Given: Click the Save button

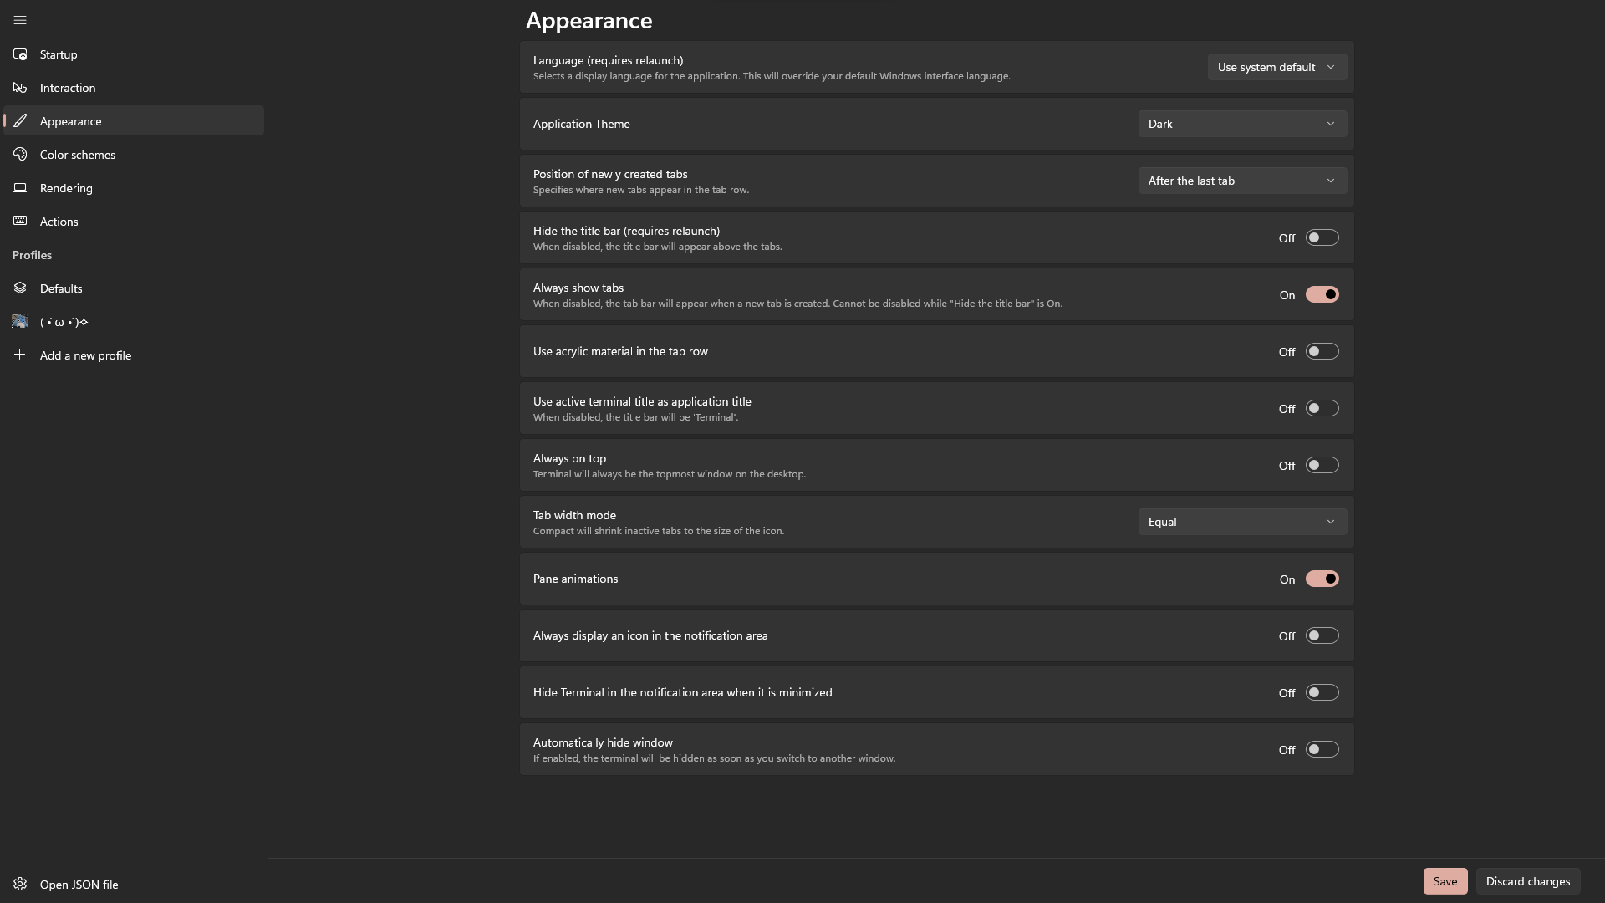Looking at the screenshot, I should point(1444,880).
